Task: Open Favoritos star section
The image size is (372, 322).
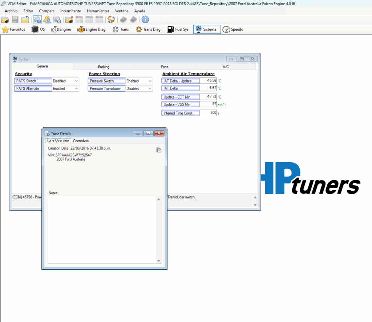Action: click(13, 29)
